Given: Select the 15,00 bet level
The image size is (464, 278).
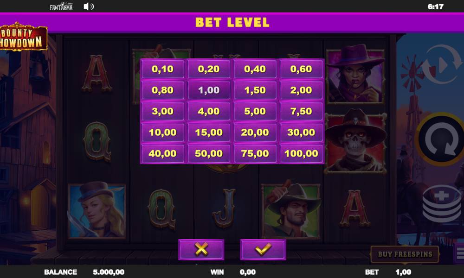Looking at the screenshot, I should (x=209, y=133).
